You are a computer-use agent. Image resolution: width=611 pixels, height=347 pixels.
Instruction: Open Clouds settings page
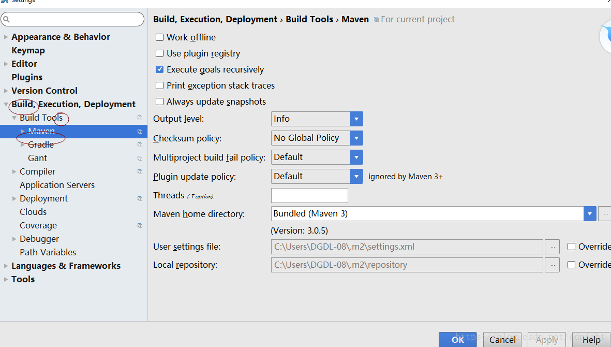33,212
